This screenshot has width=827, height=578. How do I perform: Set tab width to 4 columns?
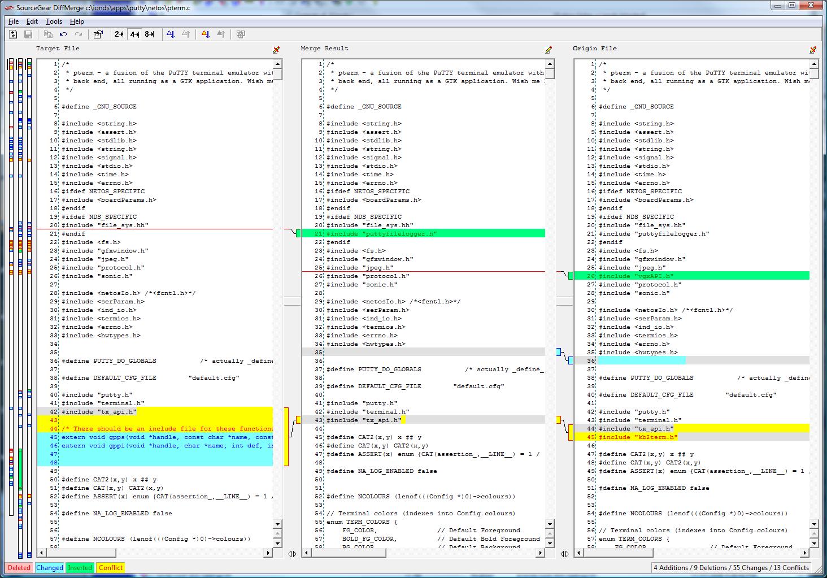[x=134, y=34]
